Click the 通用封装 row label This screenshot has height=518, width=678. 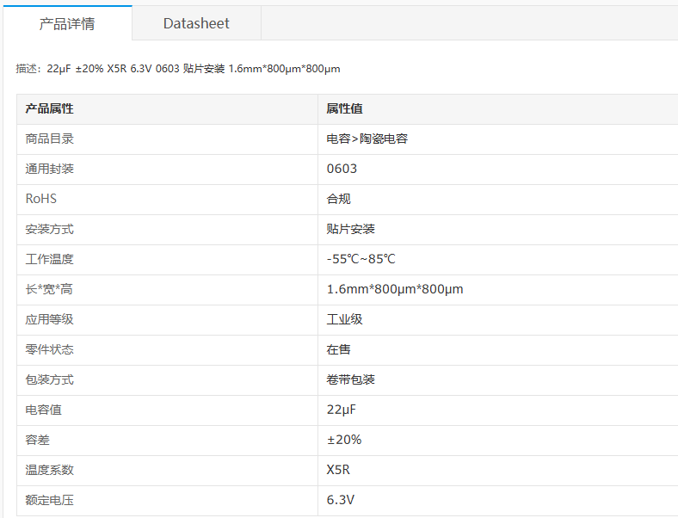(x=49, y=169)
